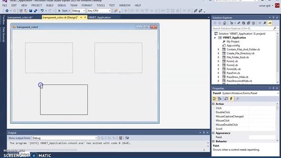
Task: Expand the Contain_Files_And_Folder.vb node
Action: click(219, 50)
